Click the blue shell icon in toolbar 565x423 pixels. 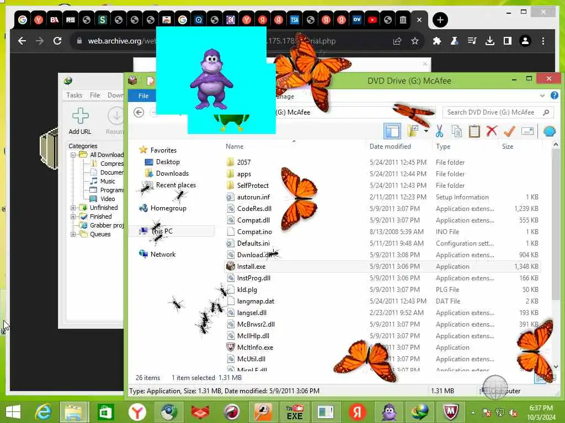(x=550, y=131)
